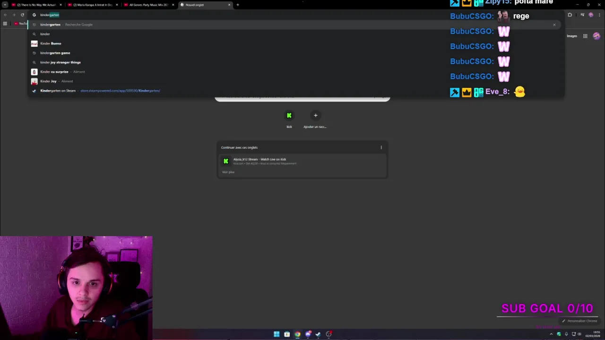The image size is (605, 340).
Task: Choose the "kinder" search suggestion
Action: [x=293, y=34]
